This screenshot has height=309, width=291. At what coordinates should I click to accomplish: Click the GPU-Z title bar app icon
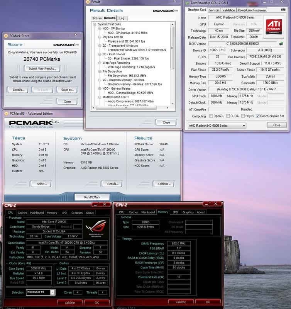[x=188, y=3]
